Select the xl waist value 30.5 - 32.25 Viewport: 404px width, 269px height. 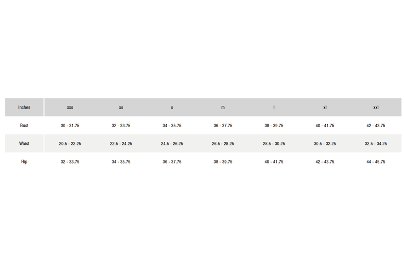pos(325,144)
